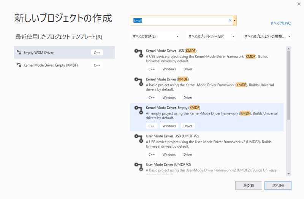Click the C++ tag under Kernel Mode Driver, USB
The height and width of the screenshot is (199, 304).
pos(151,69)
